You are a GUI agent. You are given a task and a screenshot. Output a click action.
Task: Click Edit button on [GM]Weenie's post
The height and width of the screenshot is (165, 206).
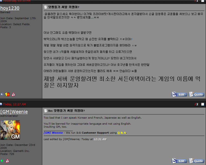click(179, 161)
